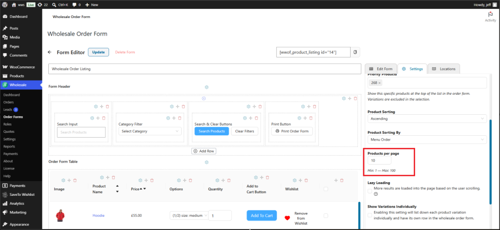
Task: Click the Print Order Form button
Action: tap(292, 131)
